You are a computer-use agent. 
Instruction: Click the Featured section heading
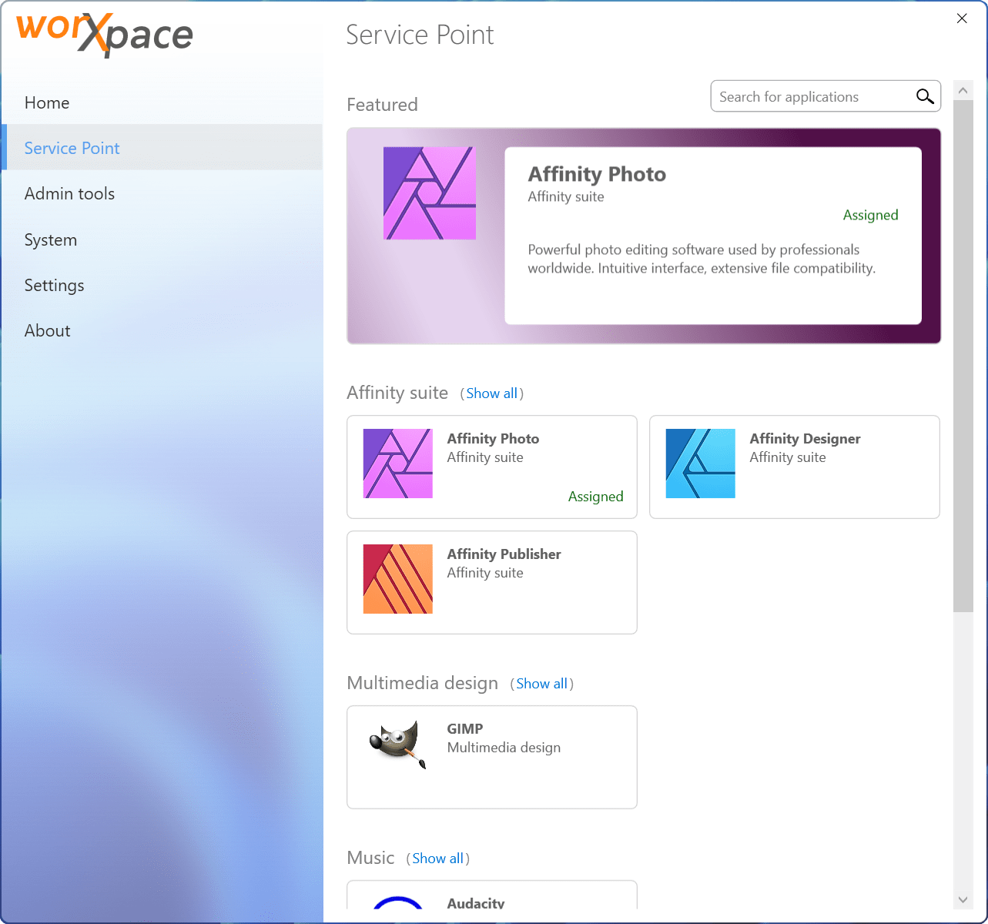(x=382, y=105)
